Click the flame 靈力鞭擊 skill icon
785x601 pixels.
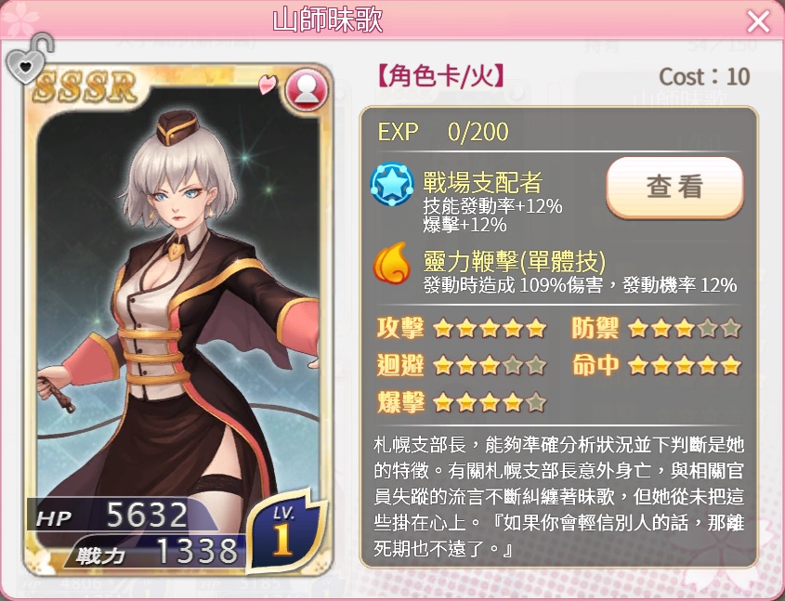point(392,263)
